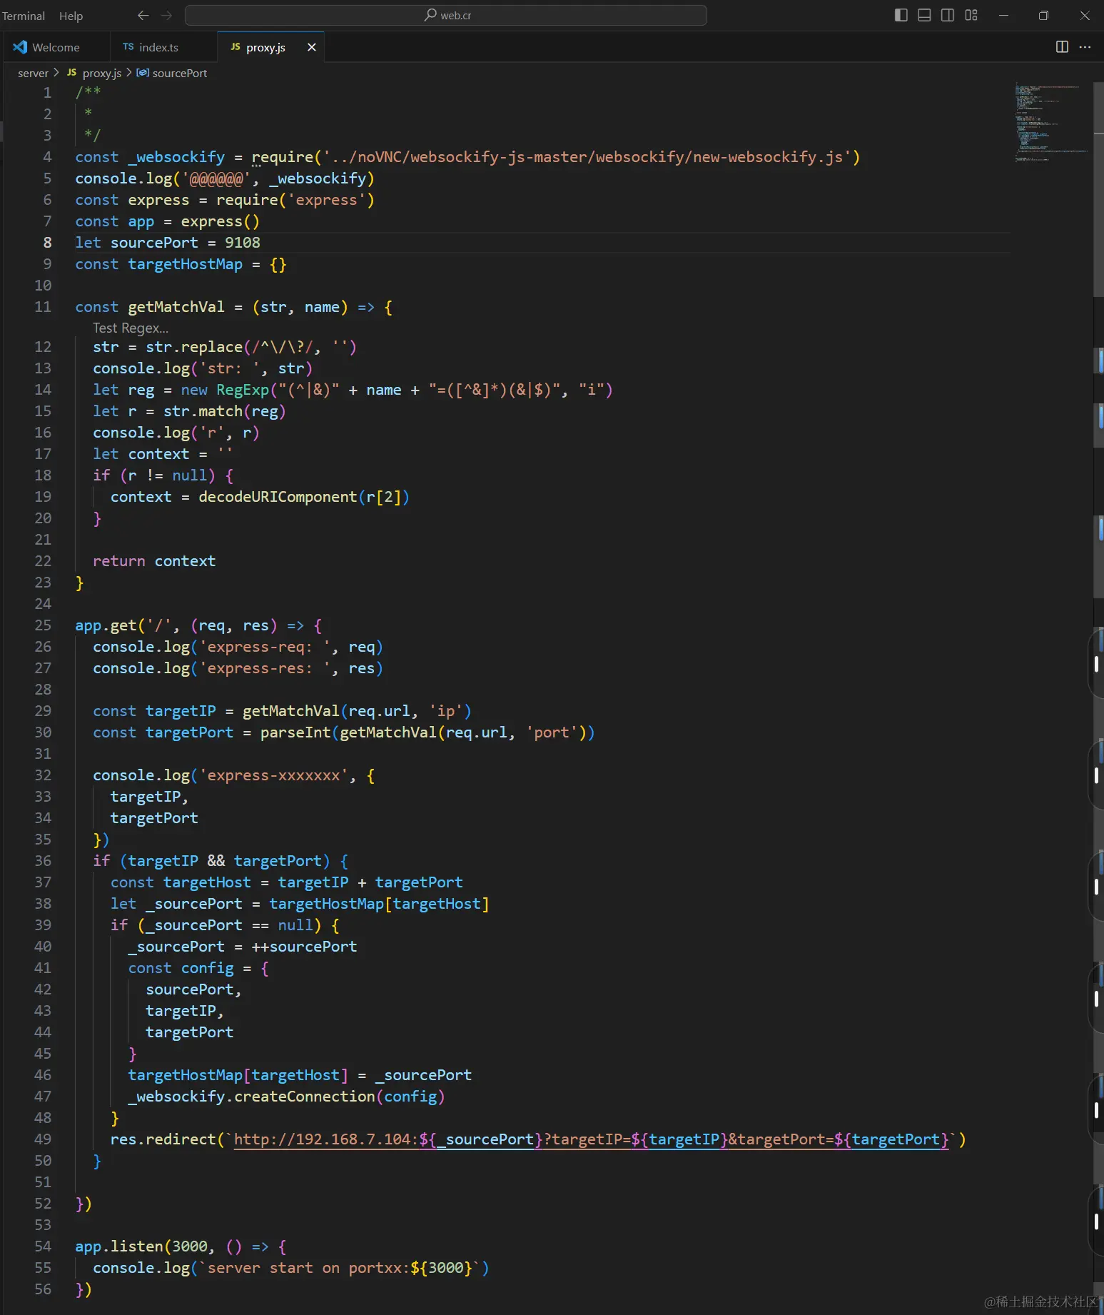Click line number 25 in gutter
The image size is (1104, 1315).
click(43, 625)
